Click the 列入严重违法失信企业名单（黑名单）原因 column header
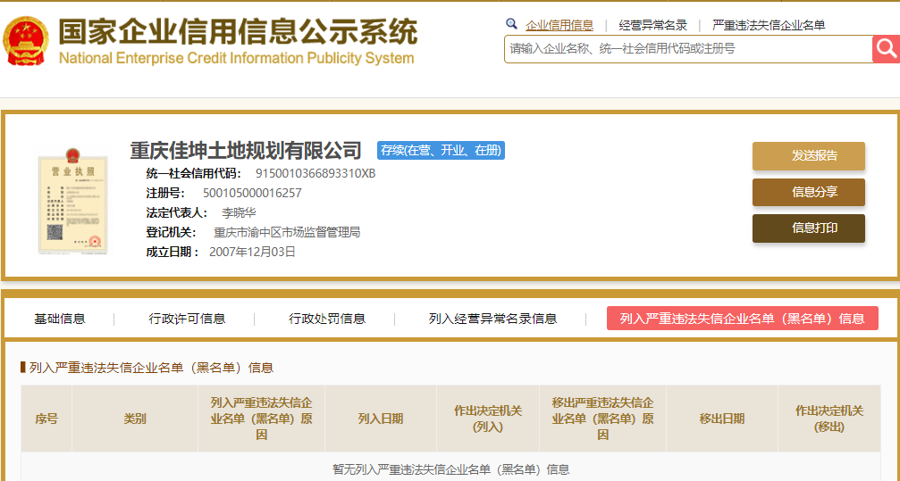Viewport: 900px width, 481px height. tap(261, 419)
